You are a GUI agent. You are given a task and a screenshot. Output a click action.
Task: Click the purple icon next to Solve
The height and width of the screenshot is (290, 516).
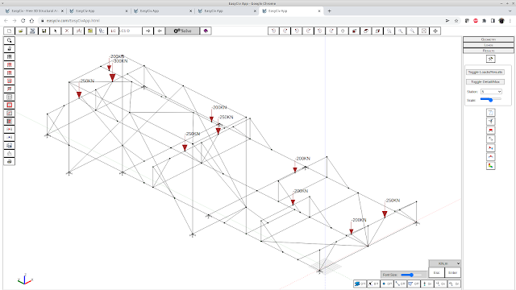[x=206, y=31]
